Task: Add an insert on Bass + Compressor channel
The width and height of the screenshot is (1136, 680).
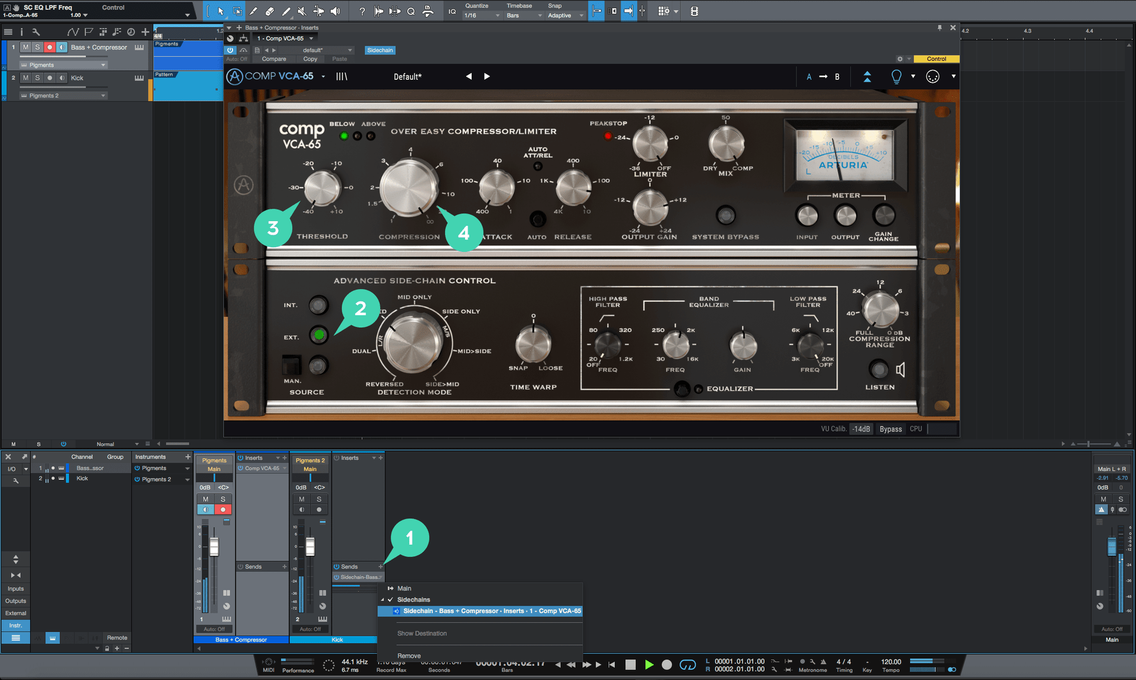Action: (285, 458)
